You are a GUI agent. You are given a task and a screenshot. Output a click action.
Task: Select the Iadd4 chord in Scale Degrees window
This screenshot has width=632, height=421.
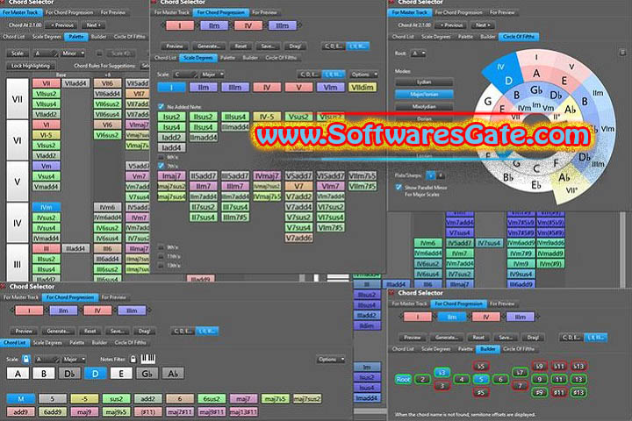click(172, 148)
